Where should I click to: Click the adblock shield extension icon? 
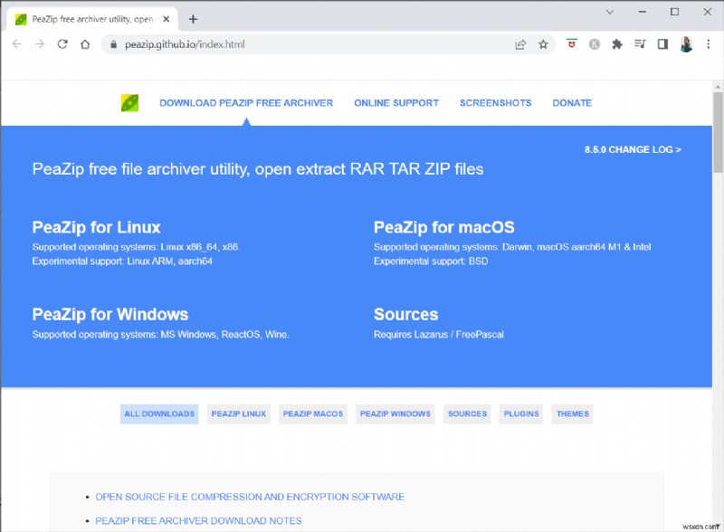pos(573,43)
